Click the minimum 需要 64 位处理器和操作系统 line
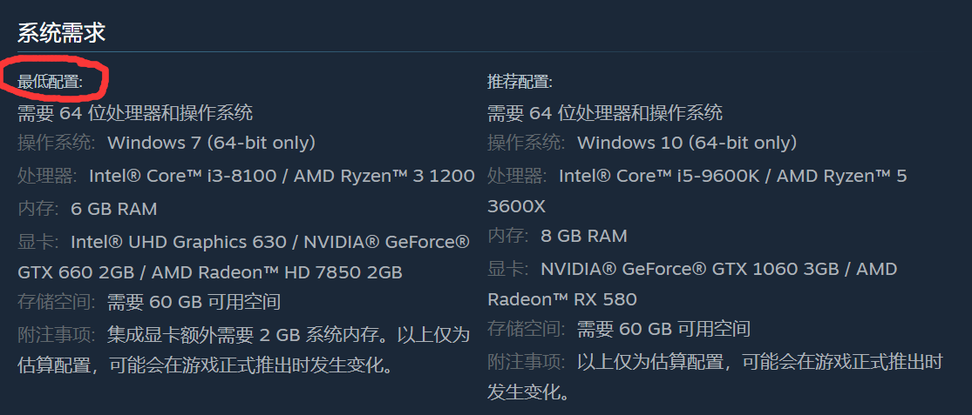The image size is (972, 415). [x=135, y=112]
